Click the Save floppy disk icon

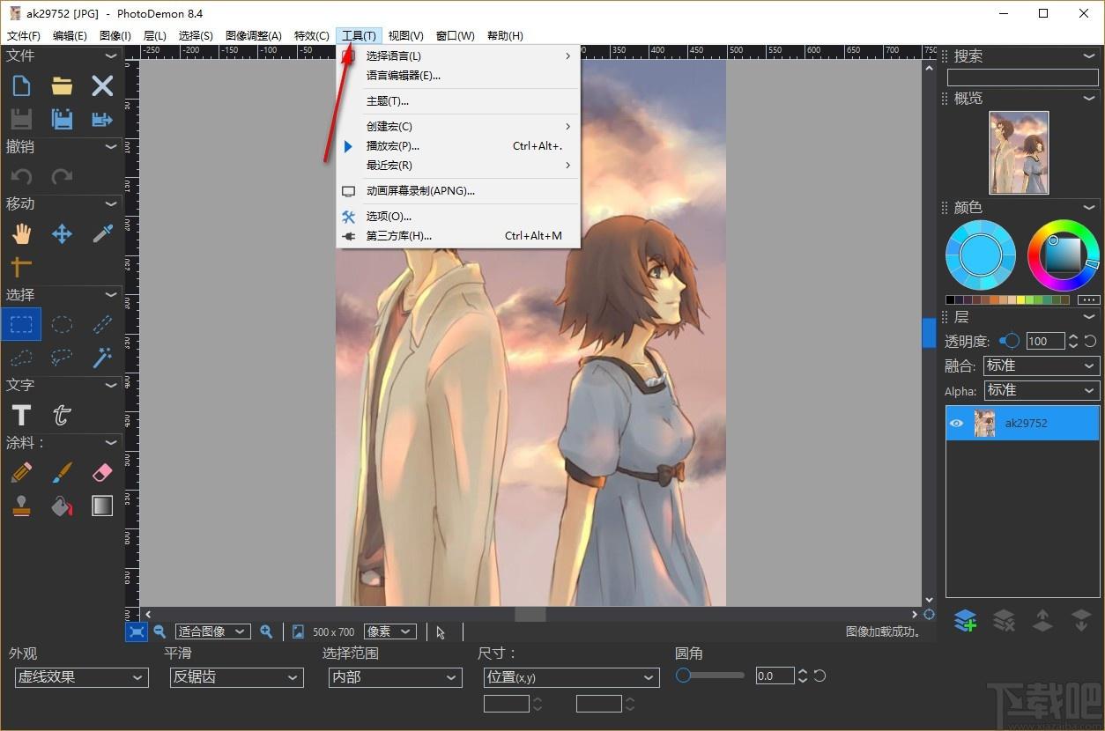click(21, 119)
